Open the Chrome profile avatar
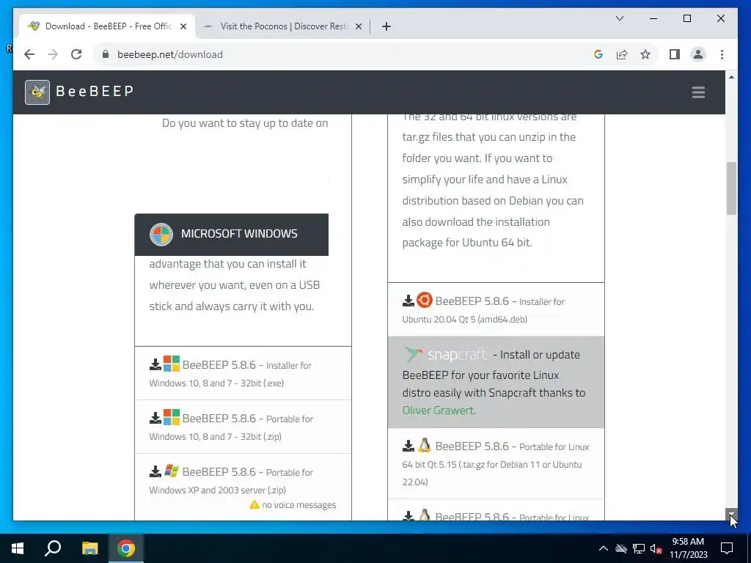Image resolution: width=751 pixels, height=563 pixels. (698, 54)
